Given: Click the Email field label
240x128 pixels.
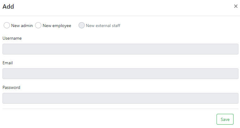Looking at the screenshot, I should [x=7, y=63].
